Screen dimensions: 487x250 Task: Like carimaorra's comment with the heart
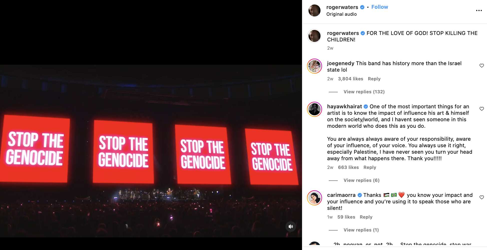pos(481,197)
